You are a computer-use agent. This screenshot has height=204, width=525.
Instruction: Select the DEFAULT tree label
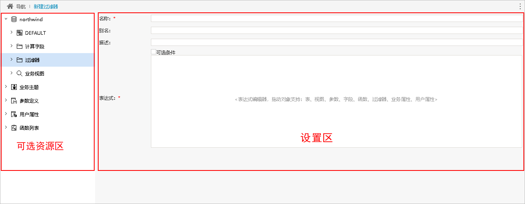click(36, 33)
